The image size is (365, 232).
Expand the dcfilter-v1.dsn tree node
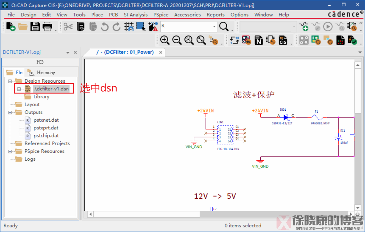[19, 89]
